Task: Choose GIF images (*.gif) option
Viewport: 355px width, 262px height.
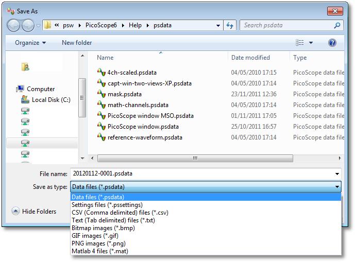Action: click(206, 236)
